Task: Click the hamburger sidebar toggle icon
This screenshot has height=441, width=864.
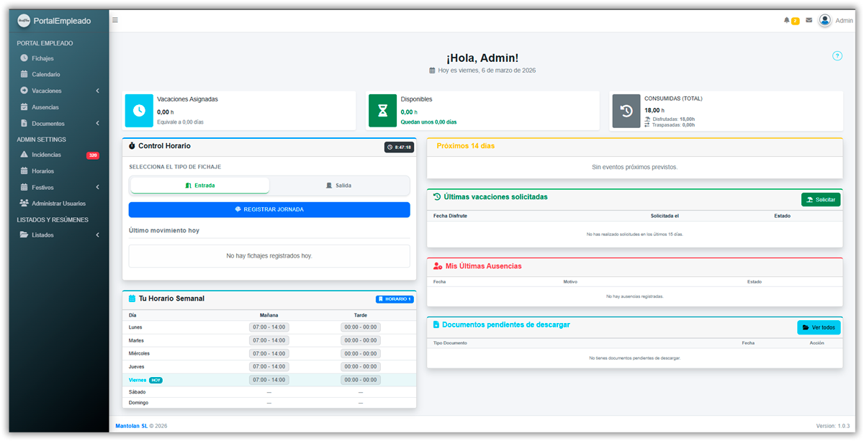Action: tap(115, 20)
